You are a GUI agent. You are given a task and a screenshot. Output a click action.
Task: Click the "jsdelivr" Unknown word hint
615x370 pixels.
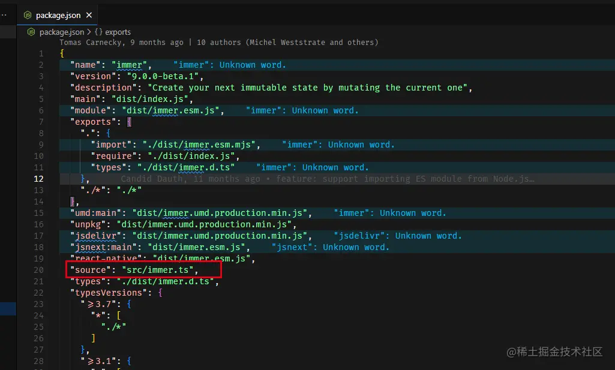click(398, 236)
